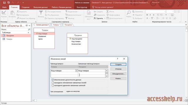Viewport: 188px width, 105px height.
Task: Select 'Количество' field in Продажи box
Action: click(76, 44)
